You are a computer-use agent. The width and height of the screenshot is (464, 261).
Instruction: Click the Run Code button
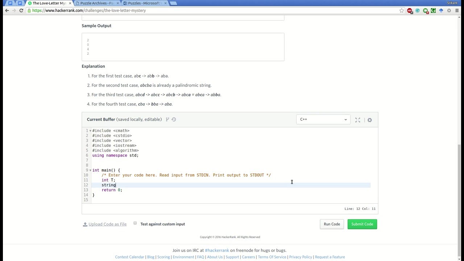[332, 224]
